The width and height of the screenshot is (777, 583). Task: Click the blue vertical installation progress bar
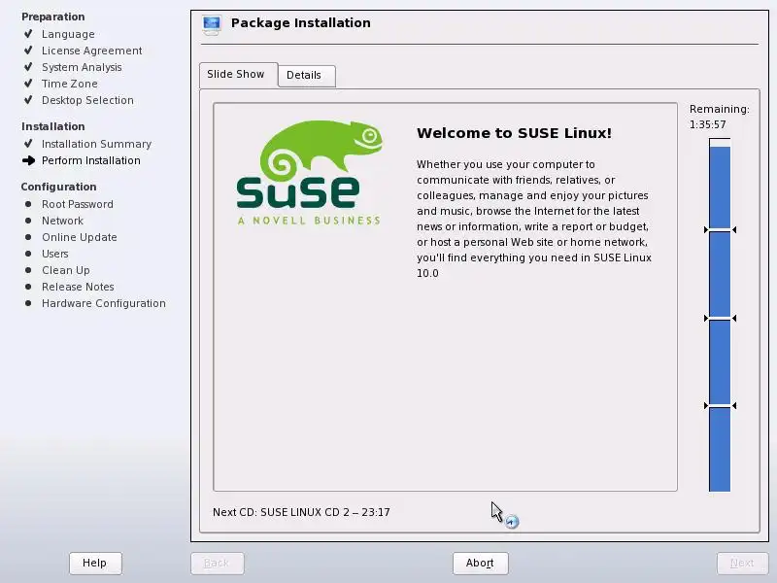point(720,315)
